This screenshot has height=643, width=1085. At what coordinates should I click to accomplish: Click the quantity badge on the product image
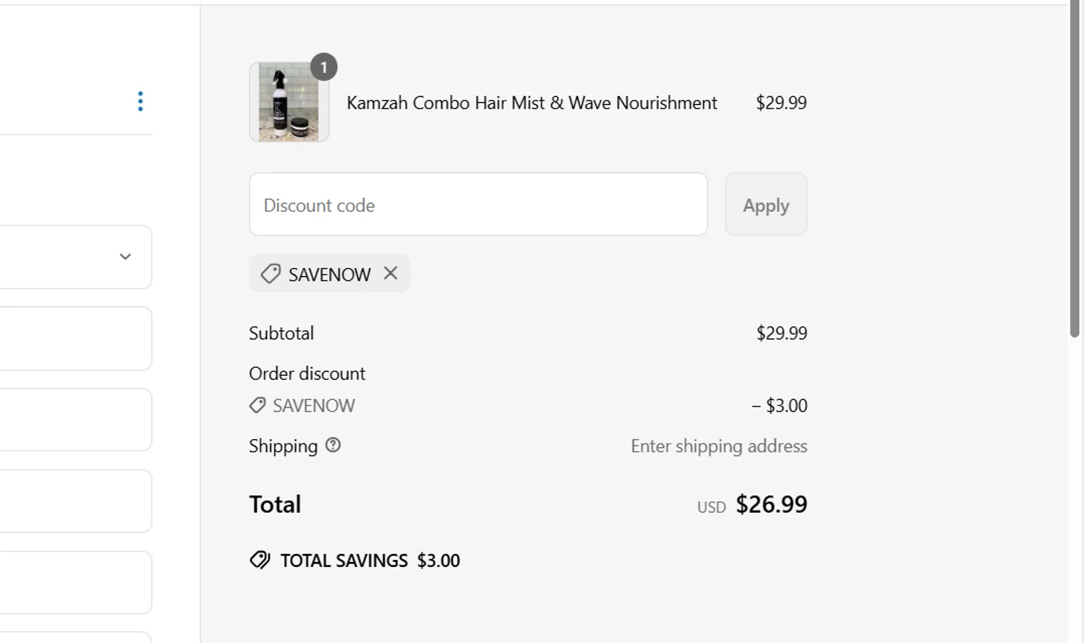point(323,67)
